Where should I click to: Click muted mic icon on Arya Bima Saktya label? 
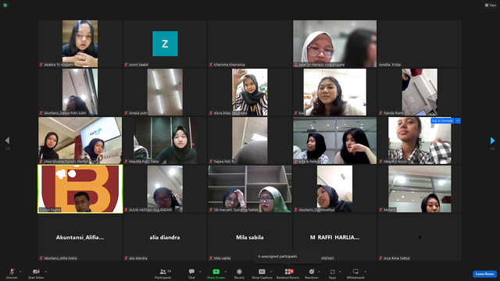(380, 258)
